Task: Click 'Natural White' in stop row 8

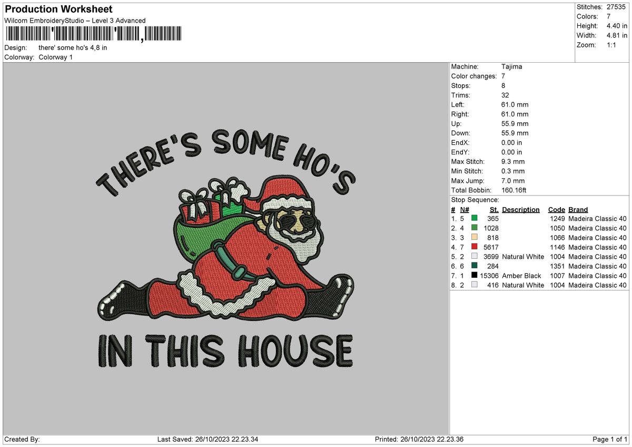Action: 523,285
